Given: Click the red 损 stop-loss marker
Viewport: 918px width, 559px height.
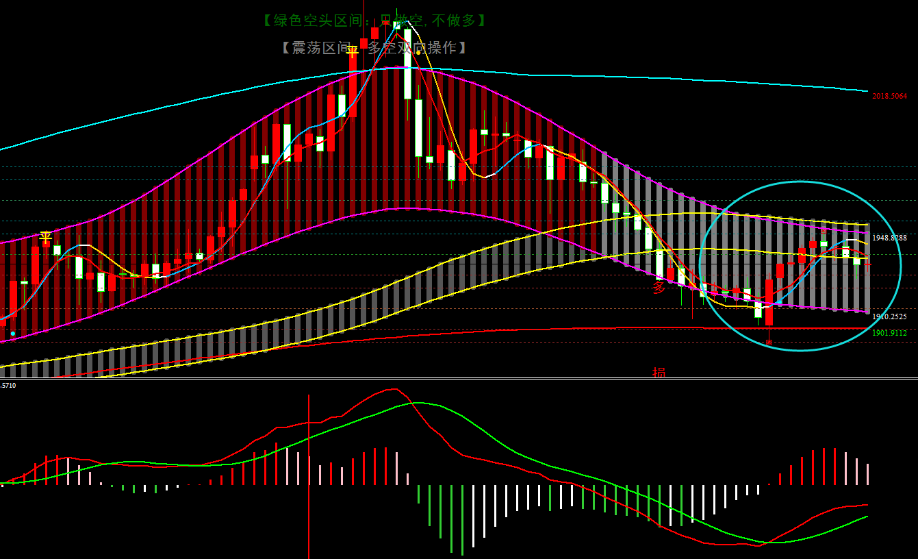Looking at the screenshot, I should 659,373.
